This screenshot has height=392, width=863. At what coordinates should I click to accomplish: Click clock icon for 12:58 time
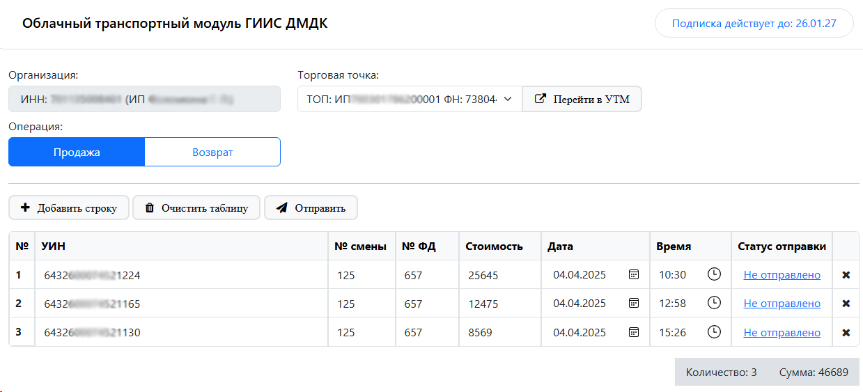point(714,303)
